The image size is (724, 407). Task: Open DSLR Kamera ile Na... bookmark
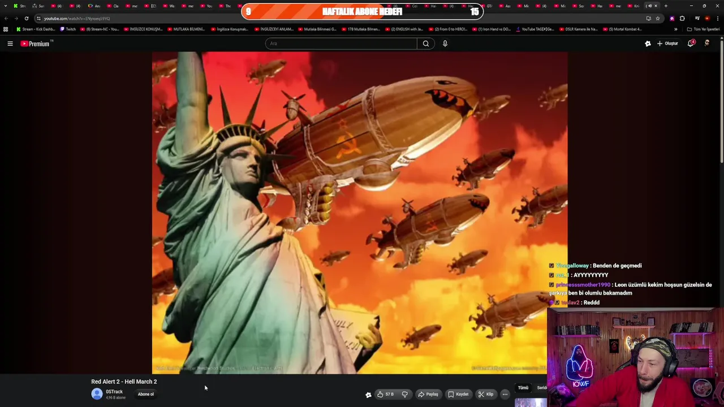578,29
